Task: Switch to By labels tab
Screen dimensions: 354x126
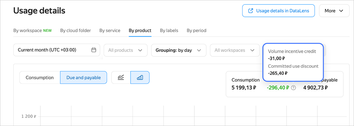Action: 169,30
